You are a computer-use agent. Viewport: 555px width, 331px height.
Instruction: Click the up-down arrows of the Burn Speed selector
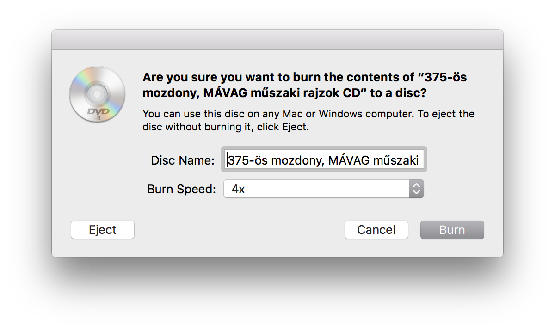pyautogui.click(x=416, y=189)
